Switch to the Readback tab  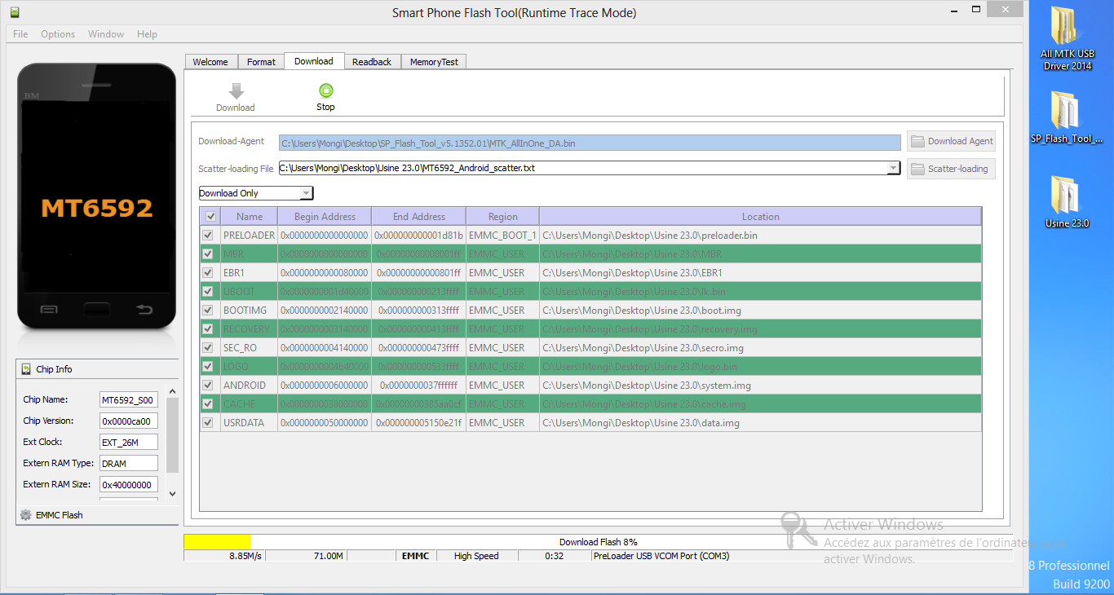(372, 62)
